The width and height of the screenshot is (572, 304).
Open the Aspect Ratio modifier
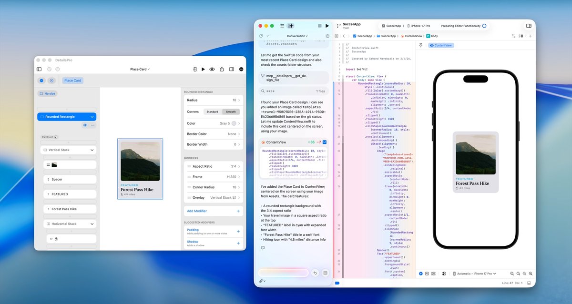213,166
